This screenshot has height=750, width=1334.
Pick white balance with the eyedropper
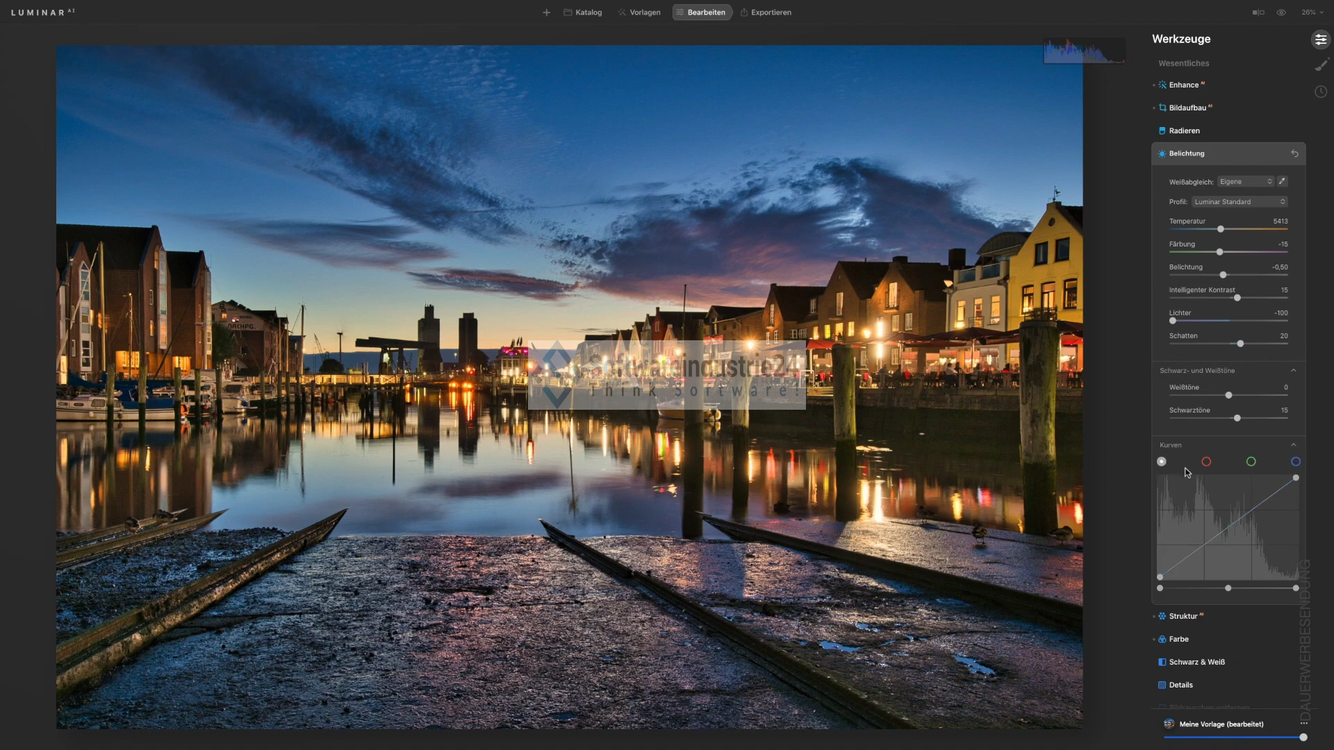tap(1282, 181)
